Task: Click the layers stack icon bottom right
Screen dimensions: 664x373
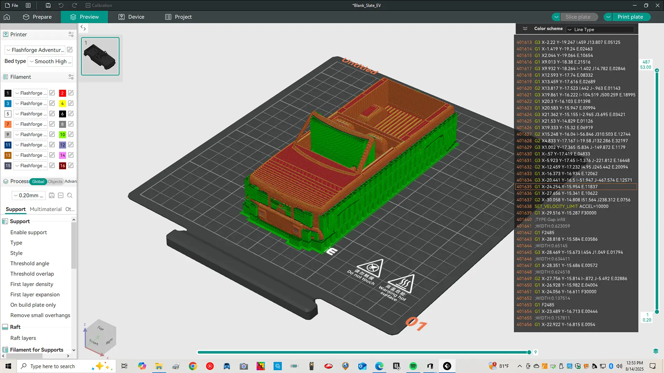Action: [x=656, y=351]
